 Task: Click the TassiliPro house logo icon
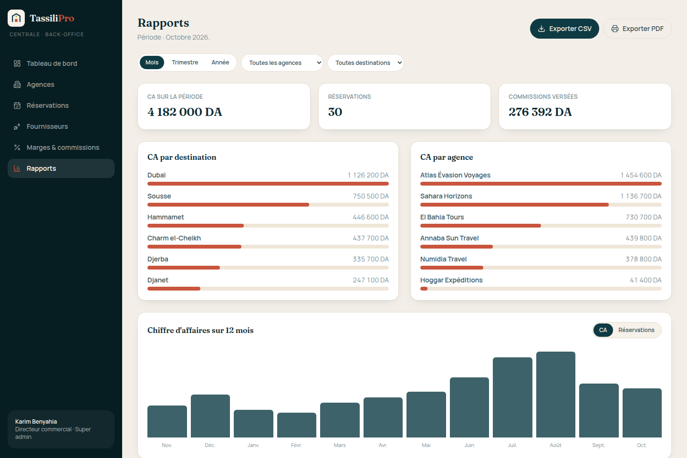[x=16, y=18]
